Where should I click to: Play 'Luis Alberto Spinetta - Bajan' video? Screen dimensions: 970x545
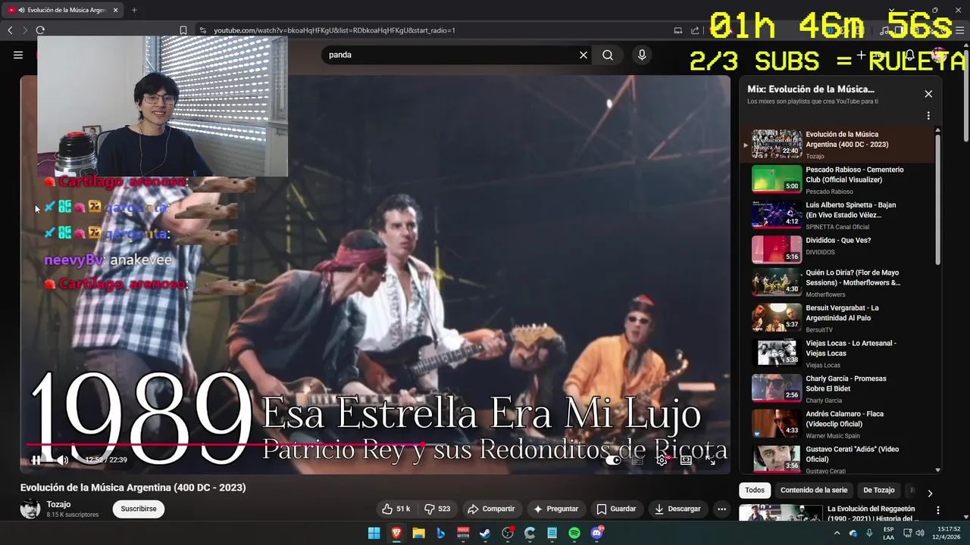(x=837, y=214)
